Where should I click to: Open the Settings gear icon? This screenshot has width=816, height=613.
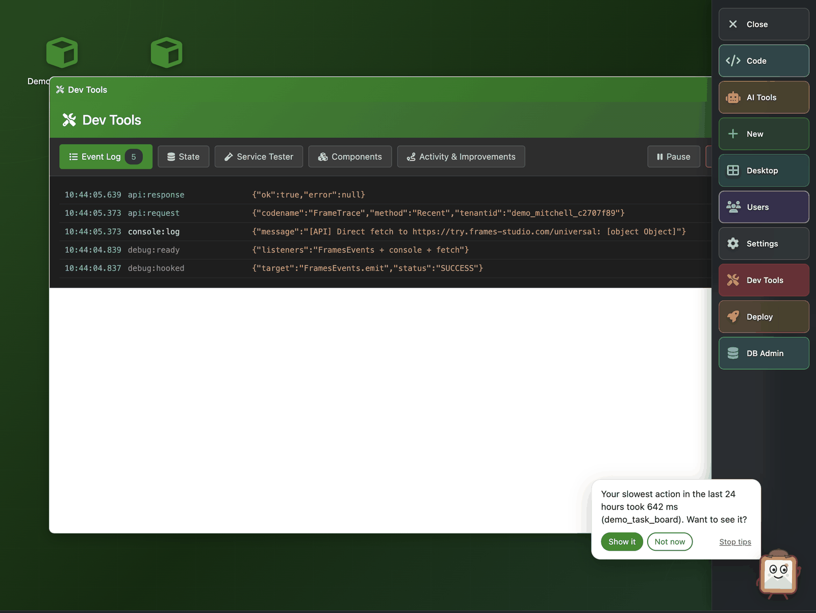(733, 243)
